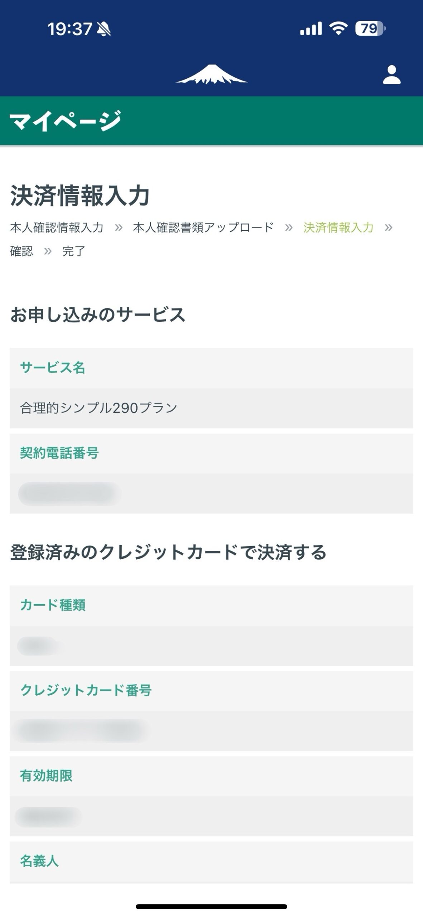Tap the 19:37 clock in status bar
Image resolution: width=423 pixels, height=917 pixels.
pos(69,29)
